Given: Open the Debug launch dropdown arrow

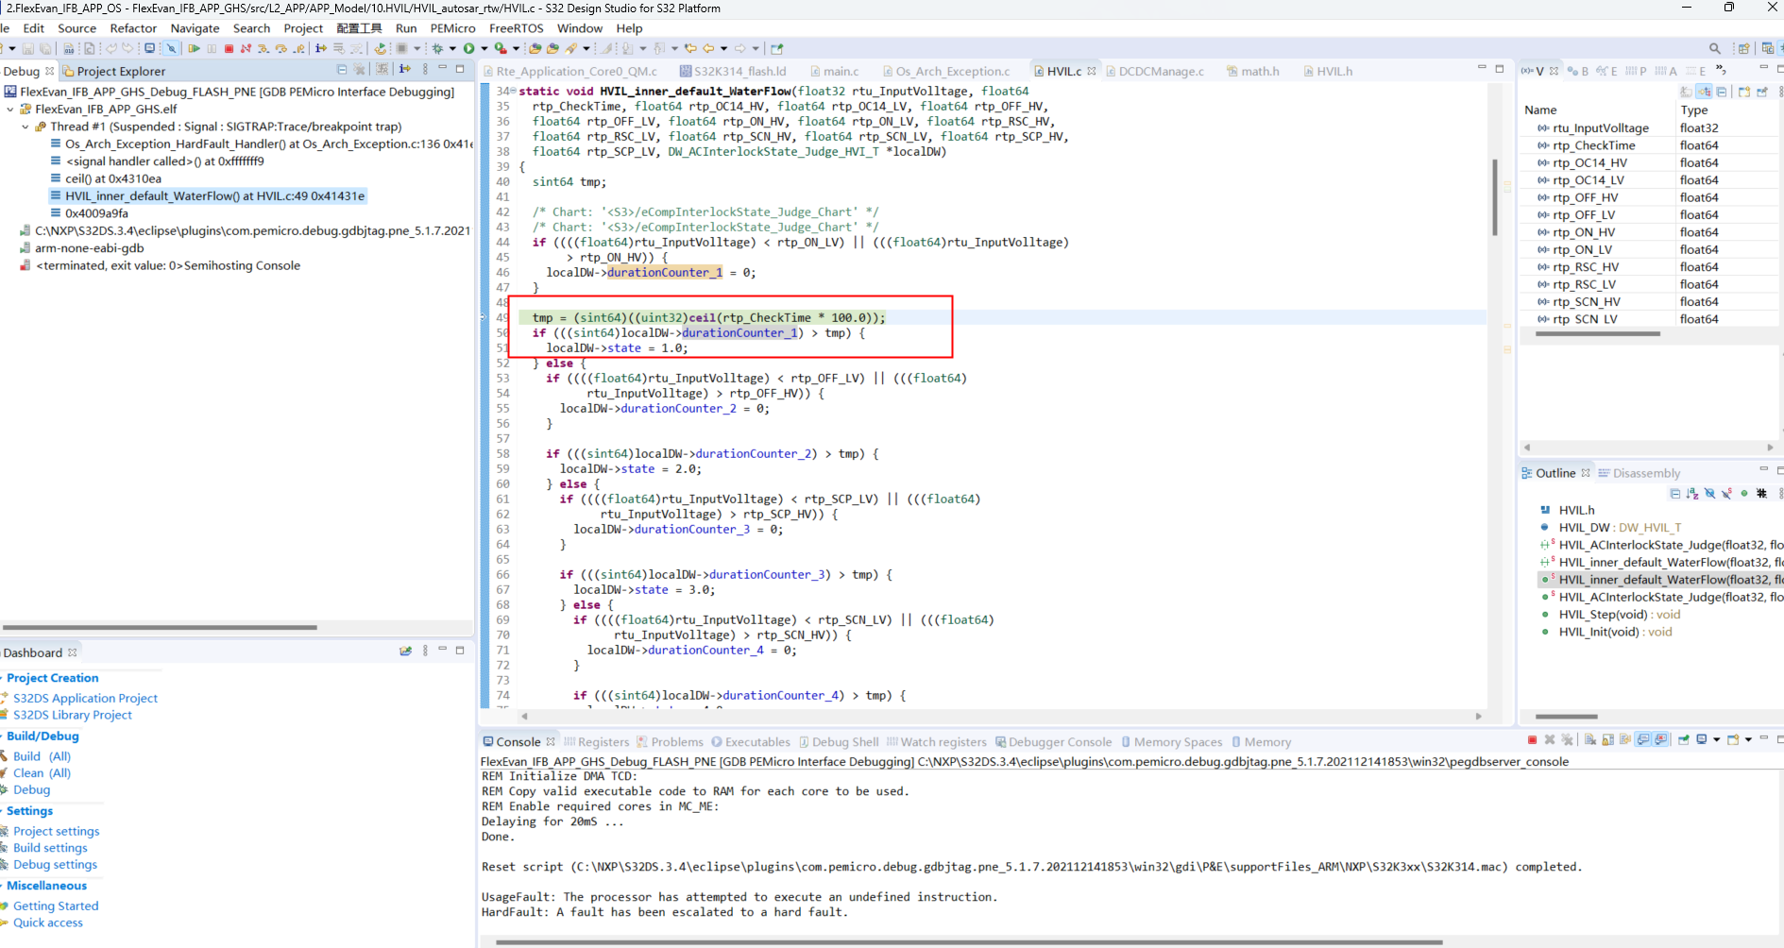Looking at the screenshot, I should click(x=452, y=48).
